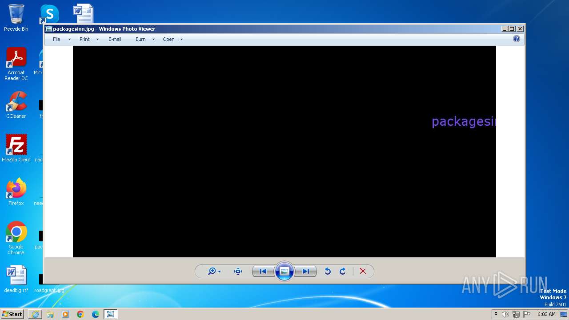Open the volume control tray icon

tap(505, 314)
